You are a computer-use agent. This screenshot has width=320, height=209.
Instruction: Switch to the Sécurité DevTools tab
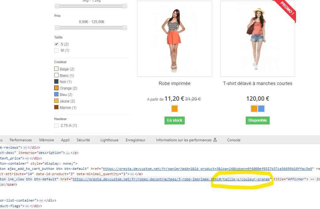[83, 140]
